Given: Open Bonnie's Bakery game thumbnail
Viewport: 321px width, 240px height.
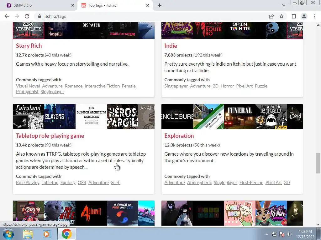Looking at the screenshot, I should click(240, 213).
